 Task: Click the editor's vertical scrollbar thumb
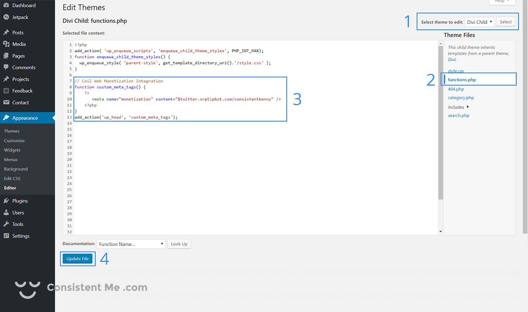click(x=440, y=123)
